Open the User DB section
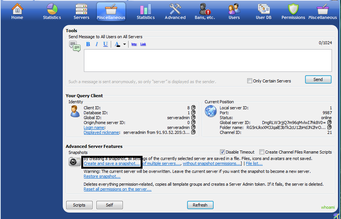The image size is (341, 219). point(263,12)
